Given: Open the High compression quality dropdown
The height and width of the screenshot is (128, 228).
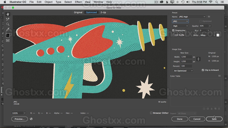Looking at the screenshot, I should (x=180, y=26).
